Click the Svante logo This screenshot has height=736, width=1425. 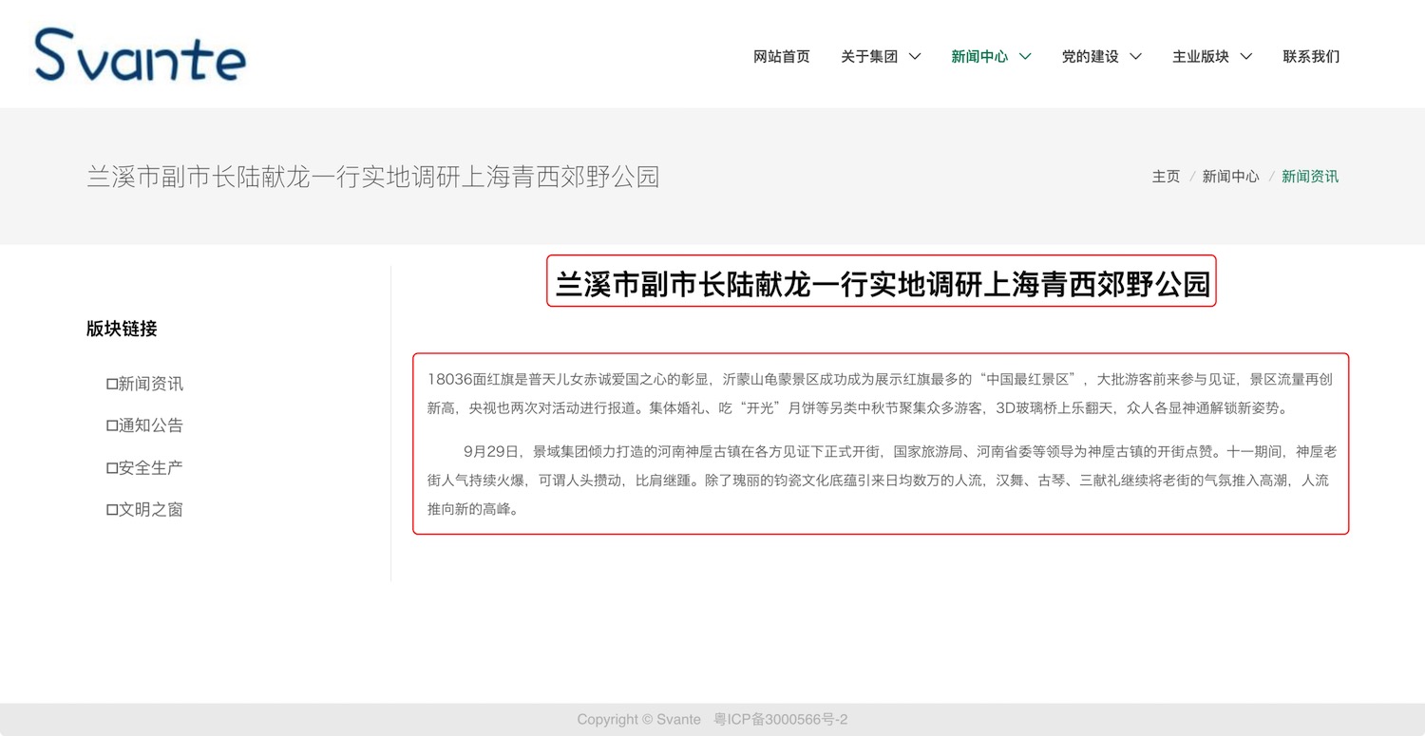pos(141,55)
